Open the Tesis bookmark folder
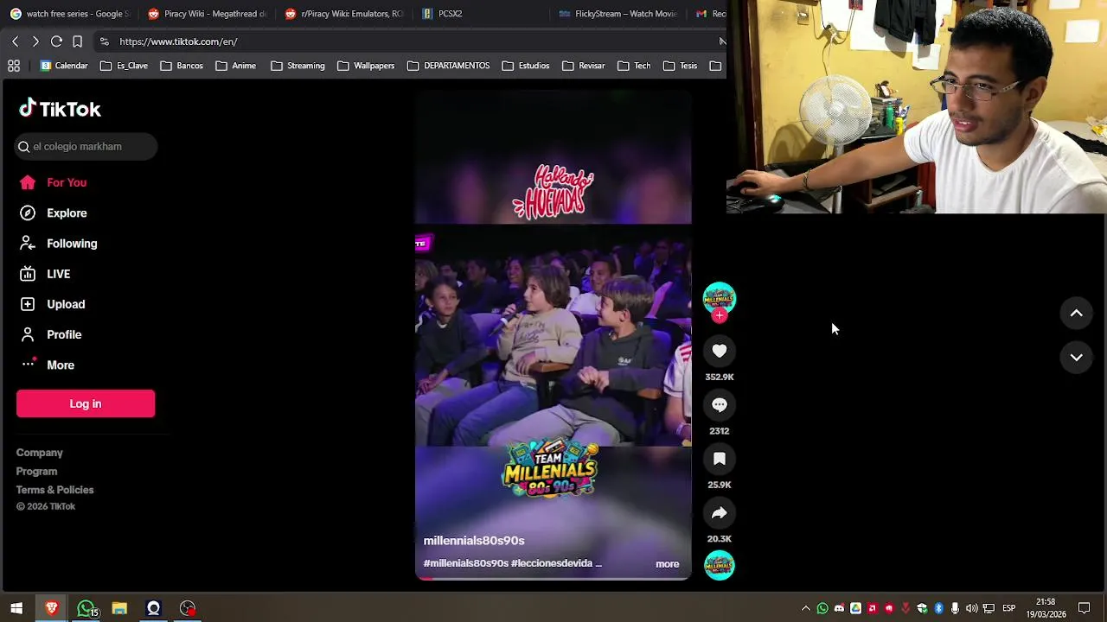Viewport: 1107px width, 622px height. pyautogui.click(x=680, y=66)
